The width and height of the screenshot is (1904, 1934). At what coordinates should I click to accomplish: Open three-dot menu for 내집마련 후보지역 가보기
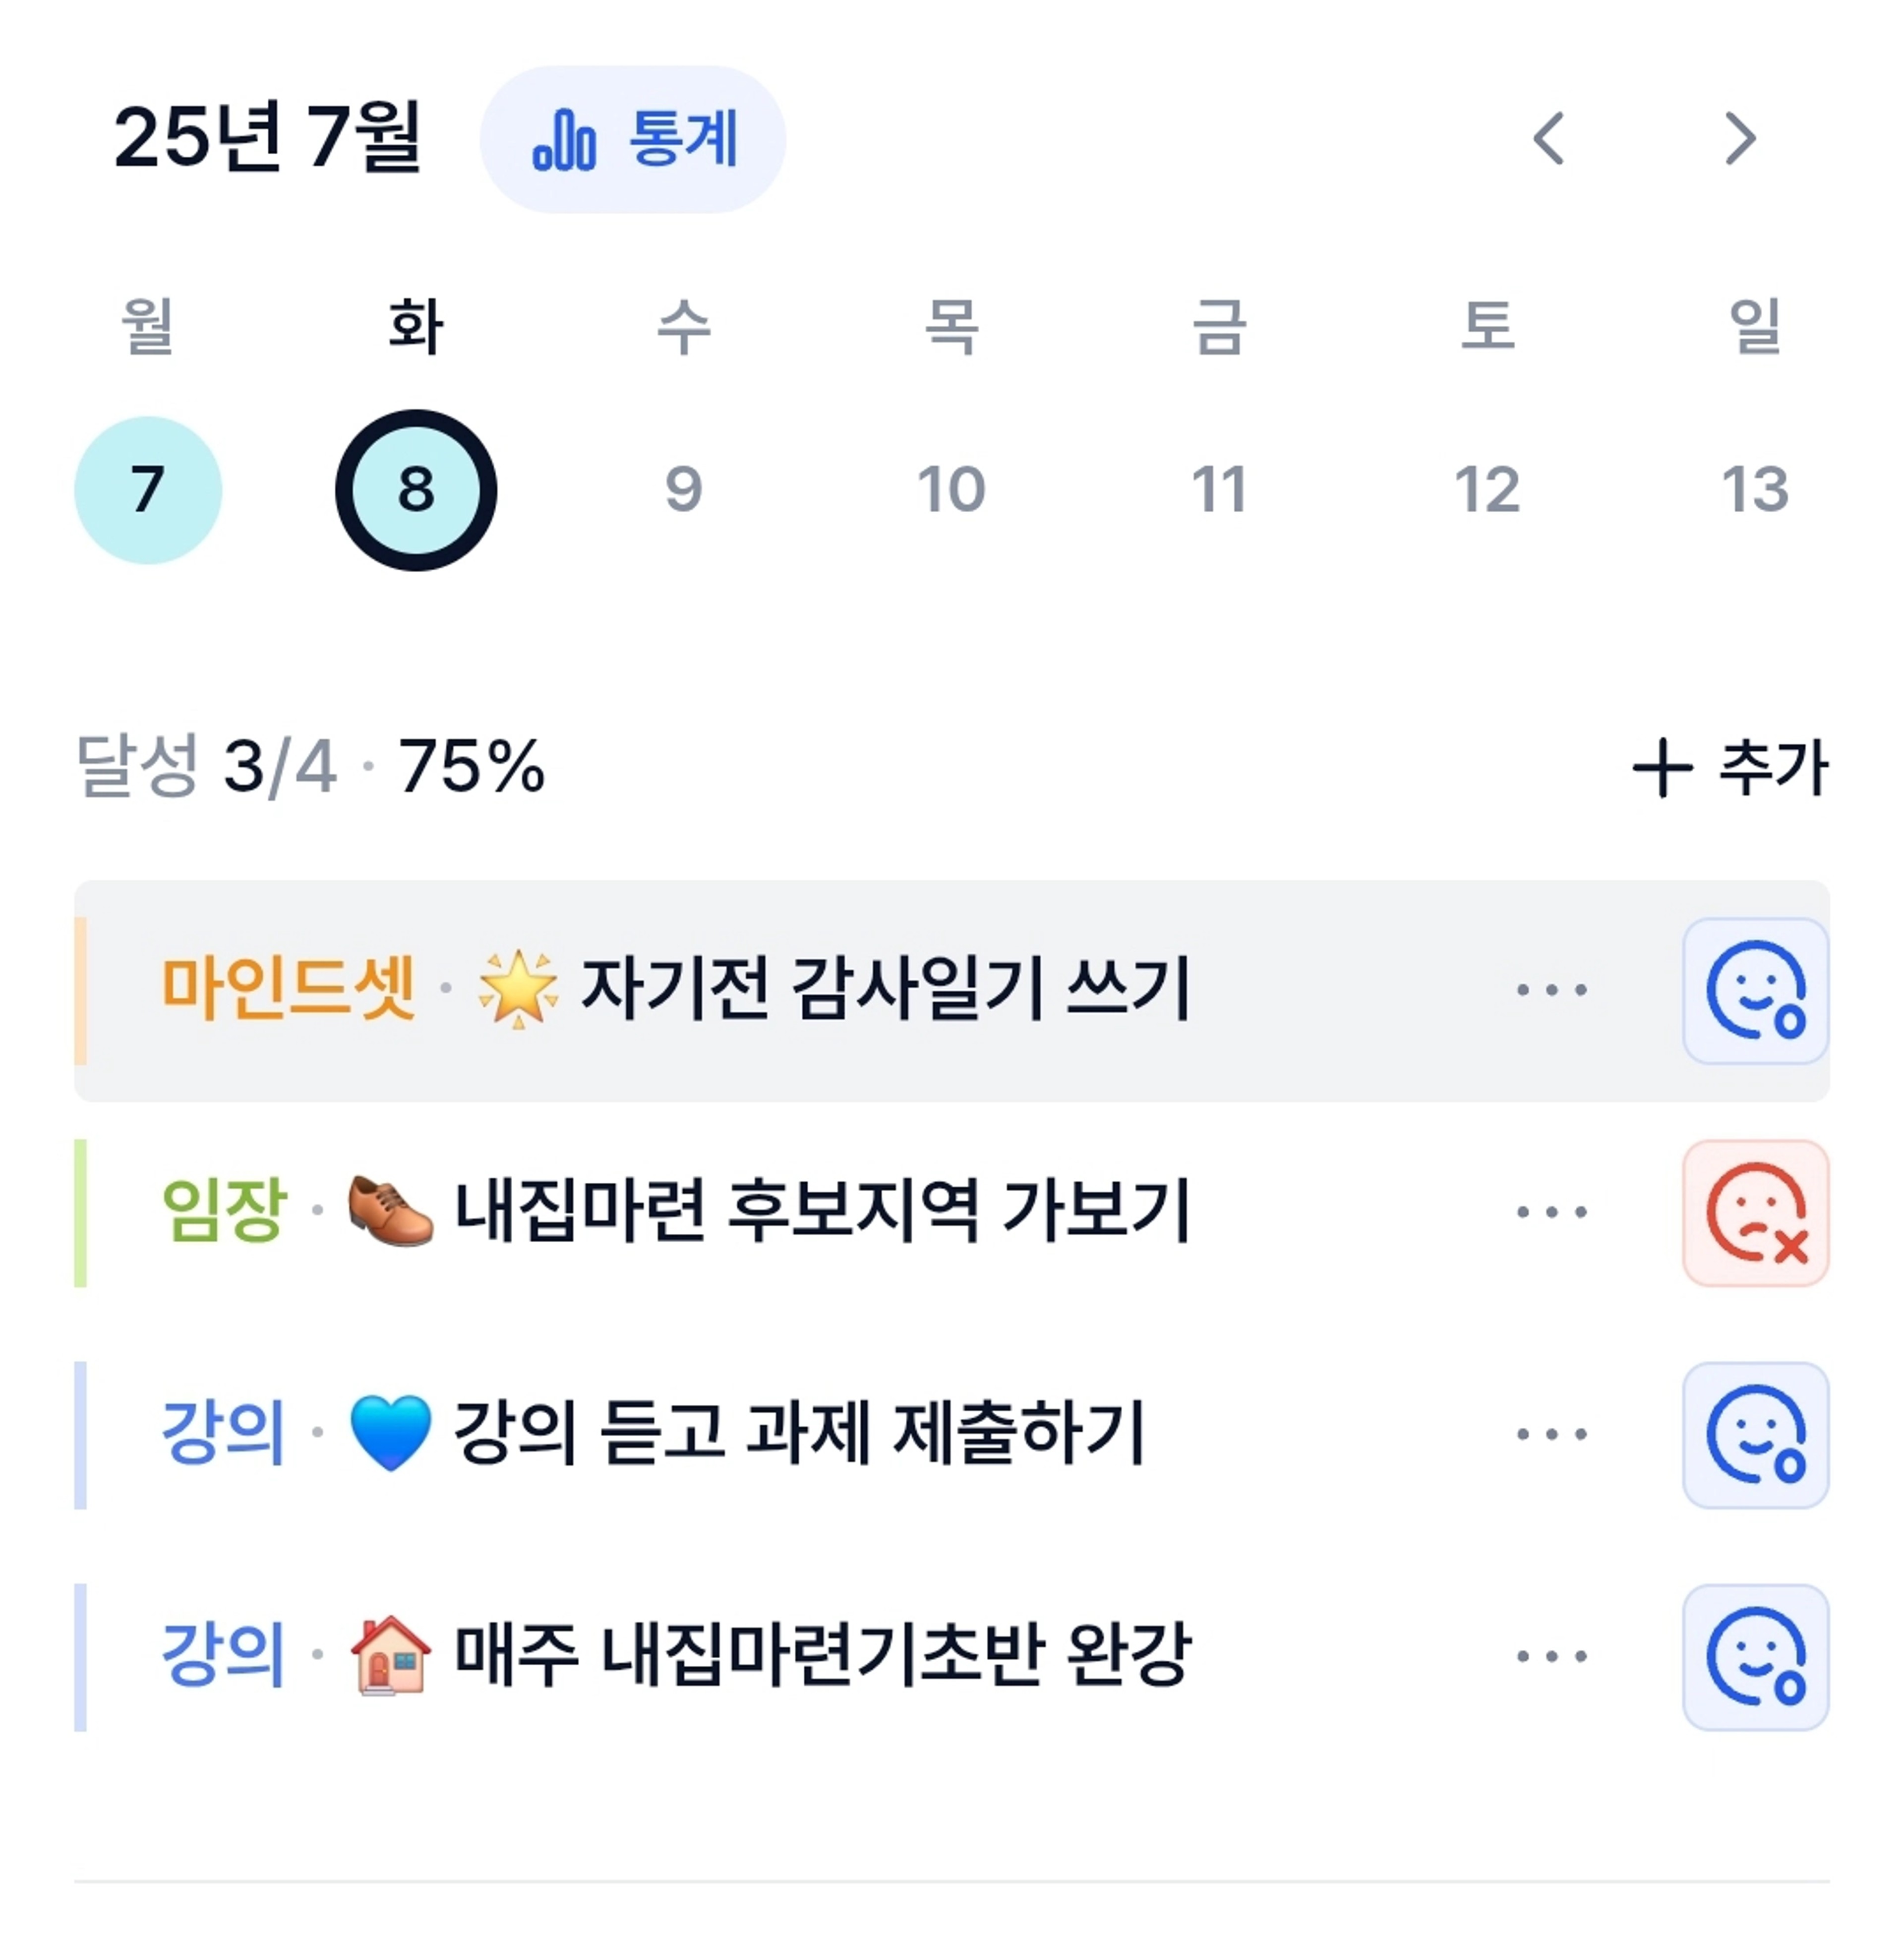coord(1552,1212)
